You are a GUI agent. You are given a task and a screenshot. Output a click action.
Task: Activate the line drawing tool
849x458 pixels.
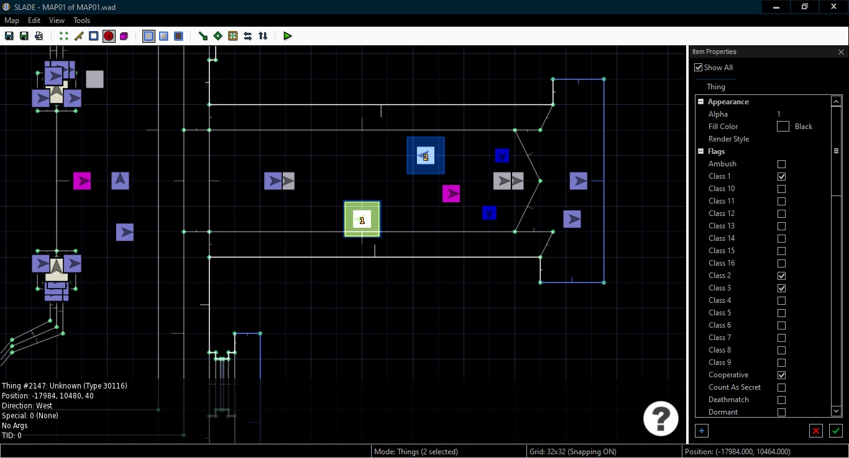203,36
